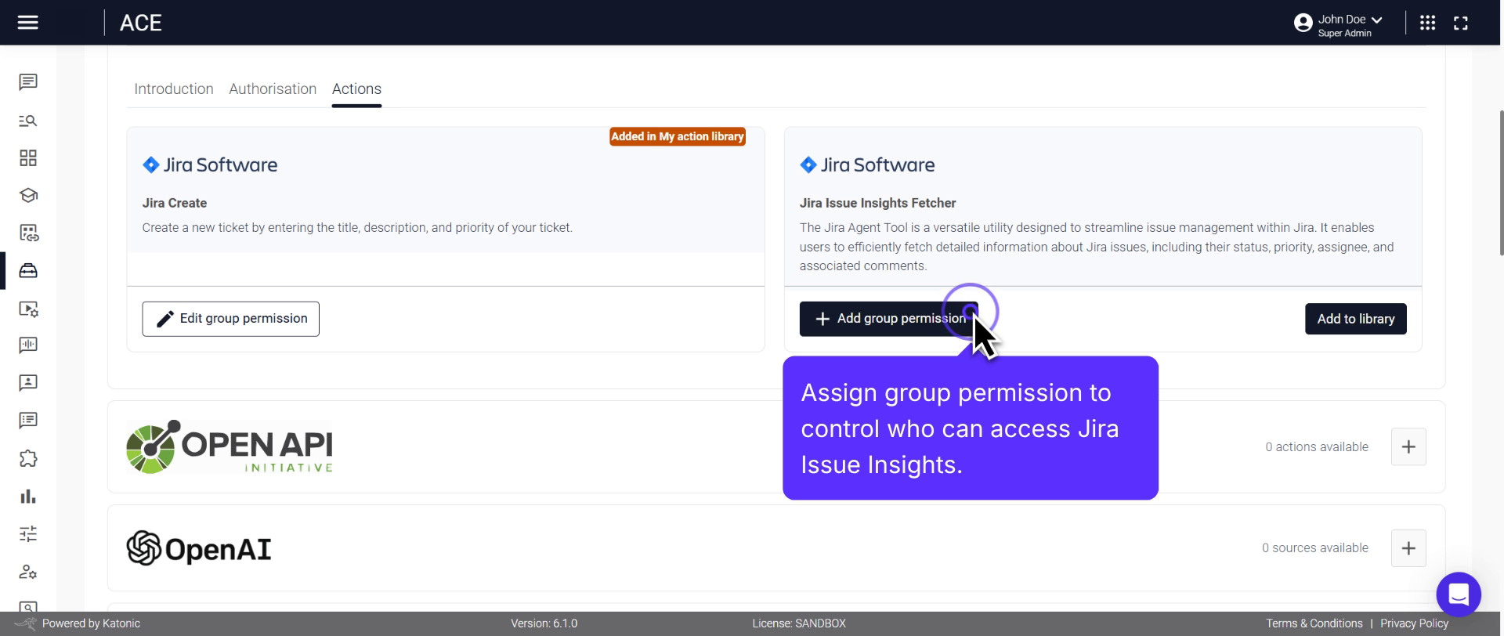The height and width of the screenshot is (636, 1504).
Task: Click Edit group permission button
Action: tap(230, 319)
